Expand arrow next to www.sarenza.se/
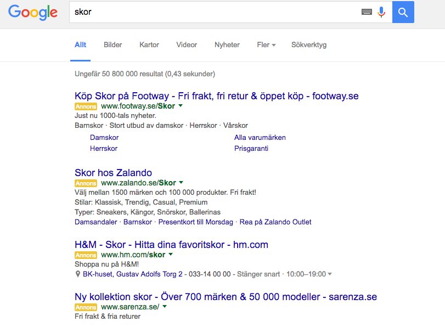 165,307
